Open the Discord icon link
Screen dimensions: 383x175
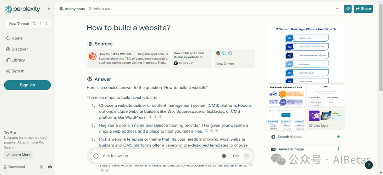(50, 167)
